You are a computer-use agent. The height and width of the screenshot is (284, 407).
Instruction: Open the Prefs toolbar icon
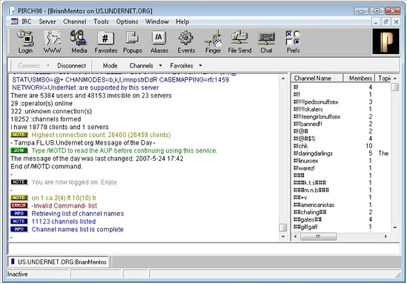tap(293, 41)
